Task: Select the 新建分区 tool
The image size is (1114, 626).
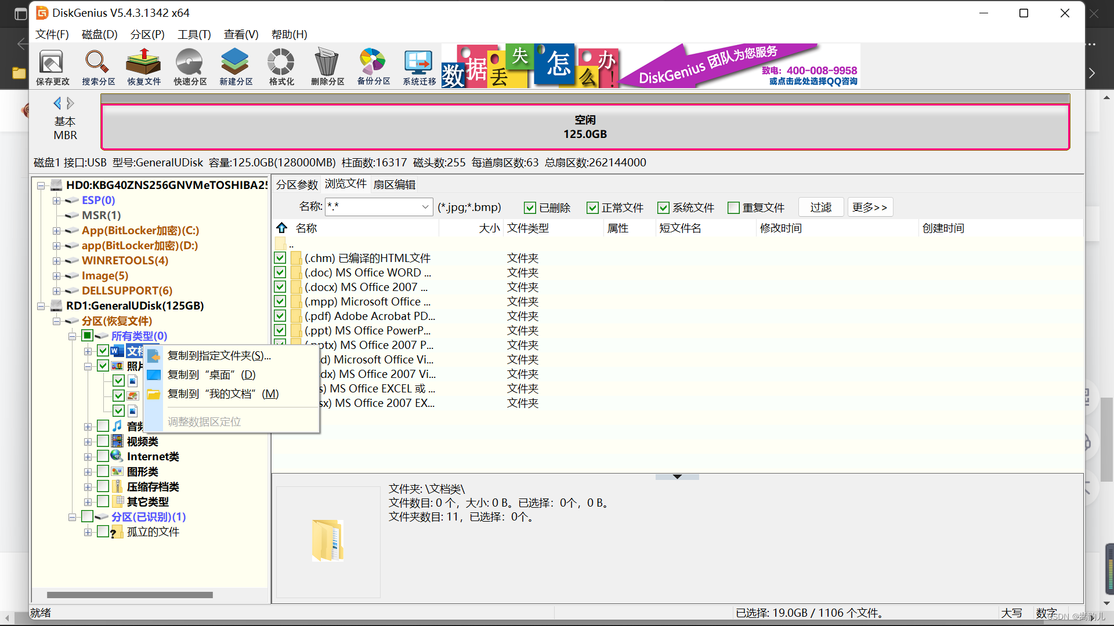Action: point(234,66)
